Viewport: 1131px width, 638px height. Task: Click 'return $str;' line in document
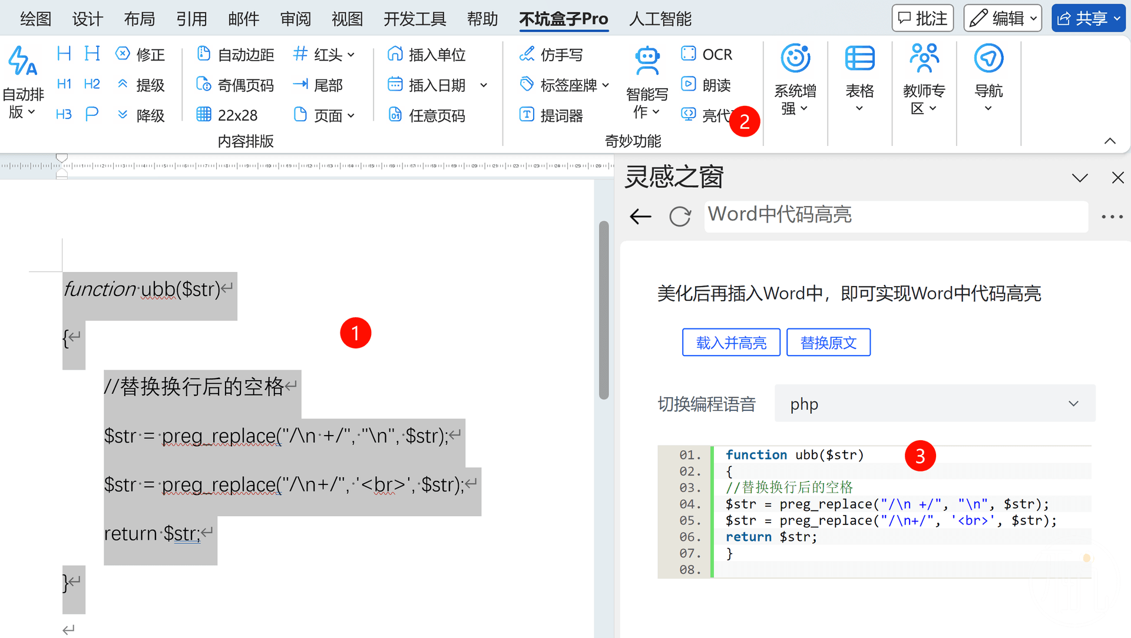point(152,534)
